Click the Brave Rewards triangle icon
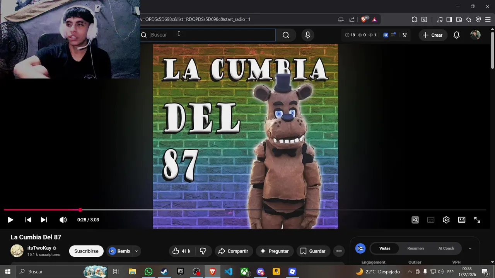Image resolution: width=495 pixels, height=278 pixels. (x=374, y=19)
